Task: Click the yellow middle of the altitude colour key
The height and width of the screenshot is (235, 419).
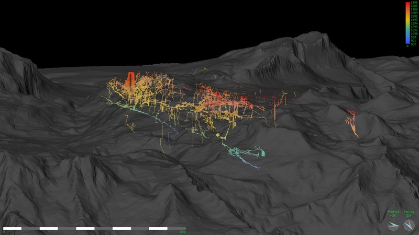Action: [x=407, y=22]
